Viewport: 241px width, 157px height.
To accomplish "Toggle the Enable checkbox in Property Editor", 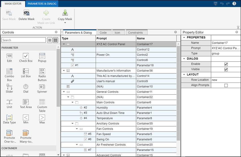I will [x=226, y=64].
